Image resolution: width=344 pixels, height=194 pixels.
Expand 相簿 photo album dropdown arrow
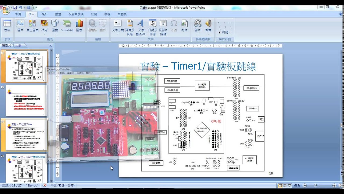pos(44,34)
